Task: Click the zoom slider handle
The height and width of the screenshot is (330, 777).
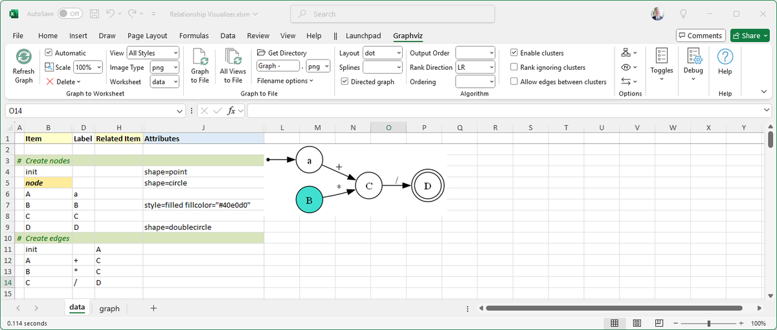Action: pos(709,323)
